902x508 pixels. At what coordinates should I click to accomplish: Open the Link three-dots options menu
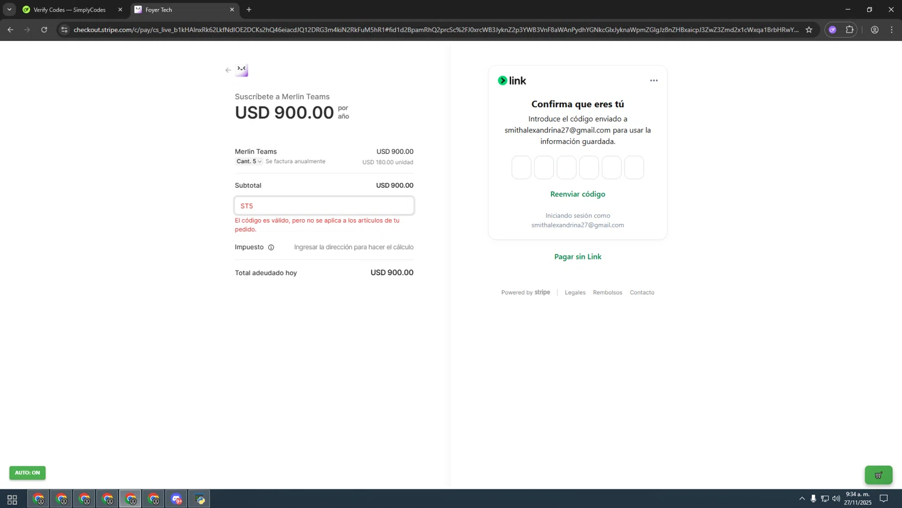point(654,81)
